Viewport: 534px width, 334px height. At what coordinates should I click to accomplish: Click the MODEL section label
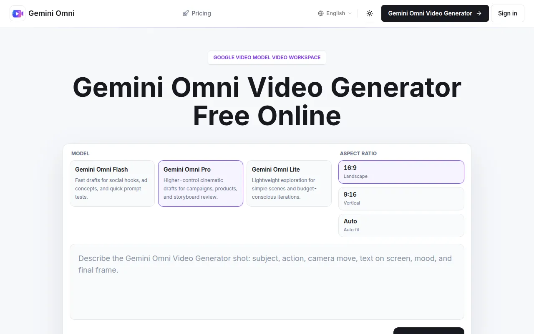click(x=81, y=154)
